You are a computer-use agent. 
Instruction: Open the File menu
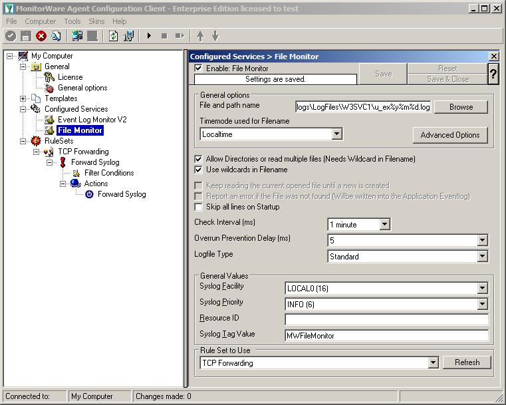pyautogui.click(x=11, y=21)
